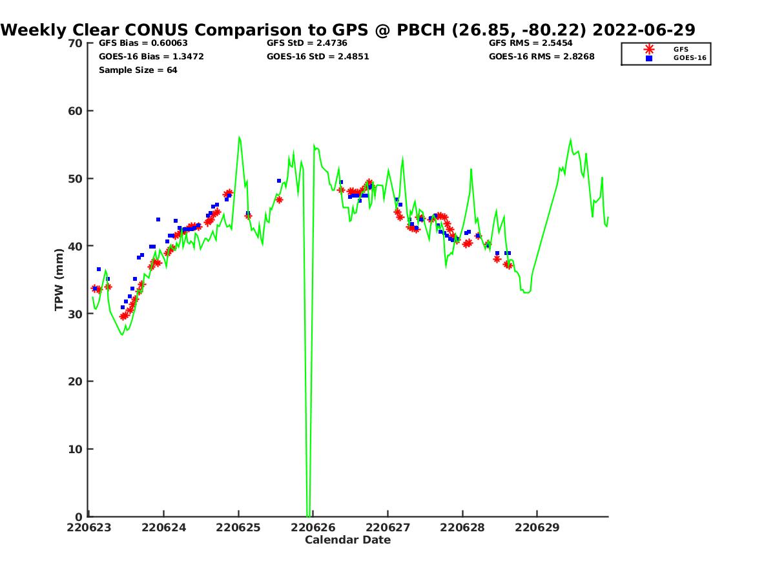Select the 220623 x-axis tick label
Viewport: 775px width, 581px height.
click(x=89, y=527)
